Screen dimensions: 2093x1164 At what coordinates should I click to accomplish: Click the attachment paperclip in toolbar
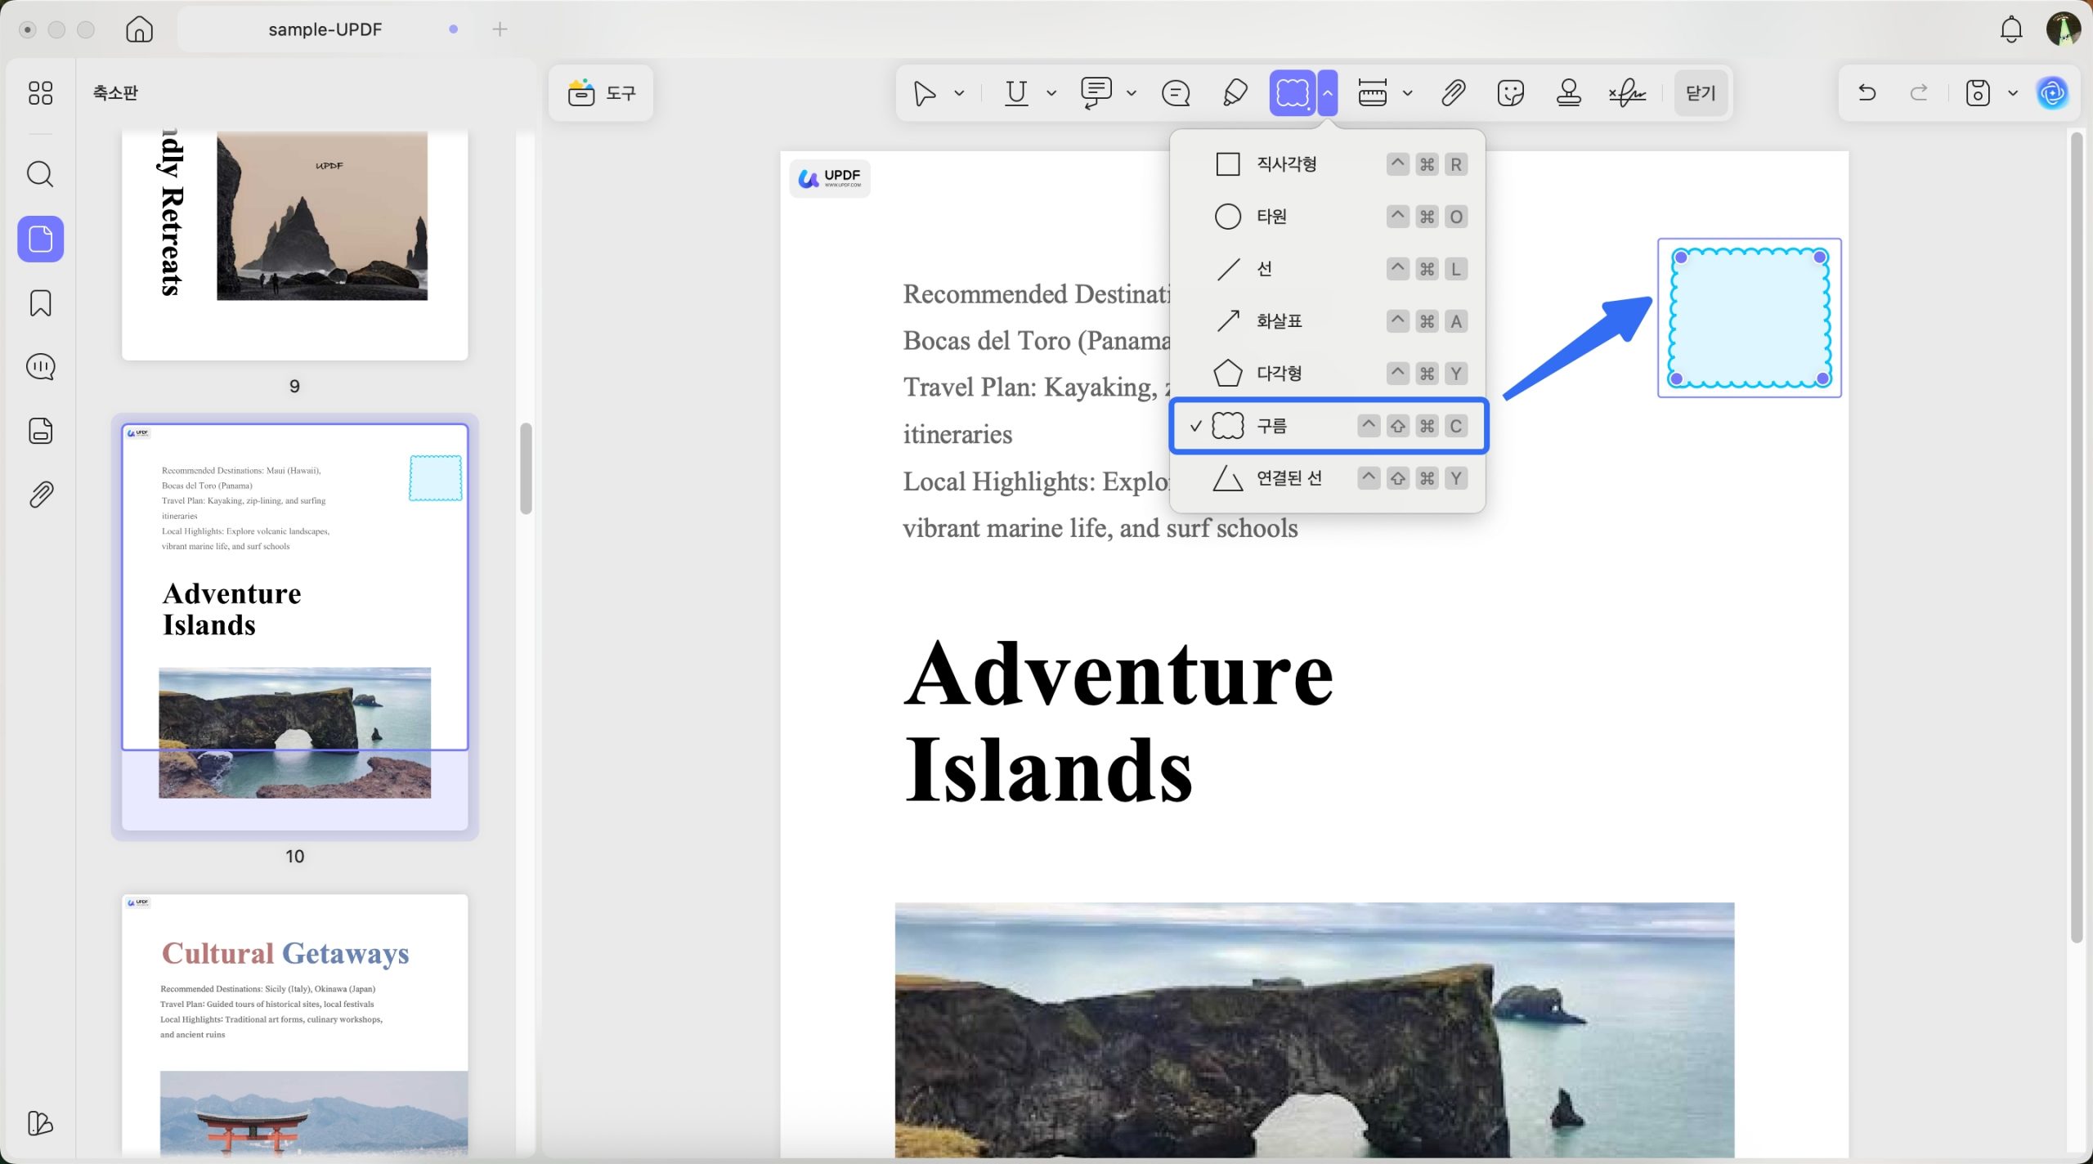click(1453, 93)
